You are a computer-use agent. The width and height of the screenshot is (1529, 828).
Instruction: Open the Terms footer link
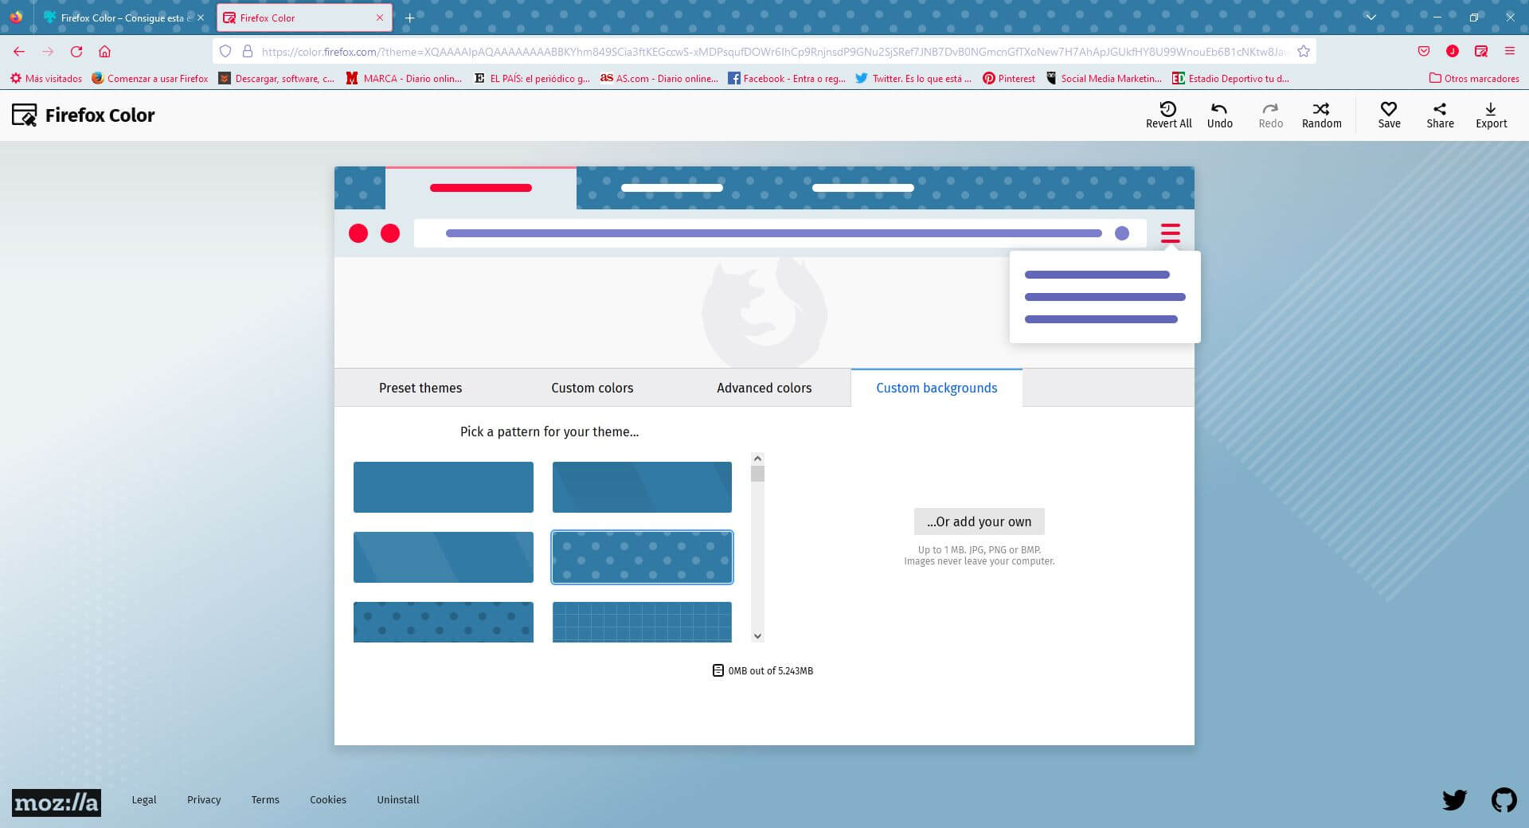(x=265, y=800)
